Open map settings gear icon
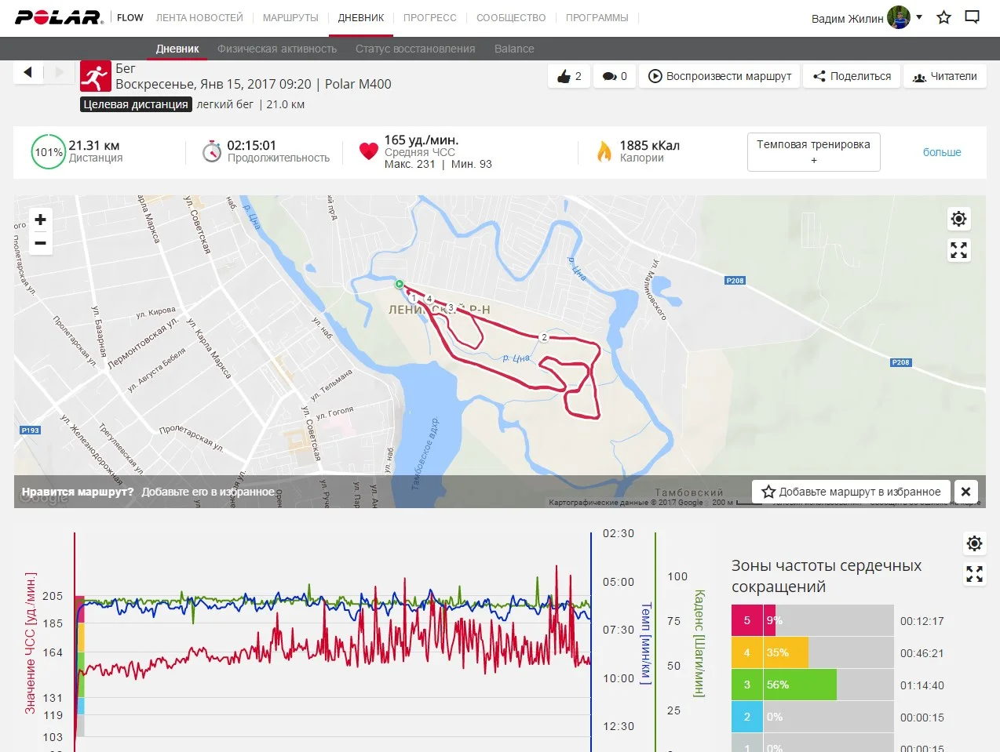The width and height of the screenshot is (1000, 752). [958, 219]
